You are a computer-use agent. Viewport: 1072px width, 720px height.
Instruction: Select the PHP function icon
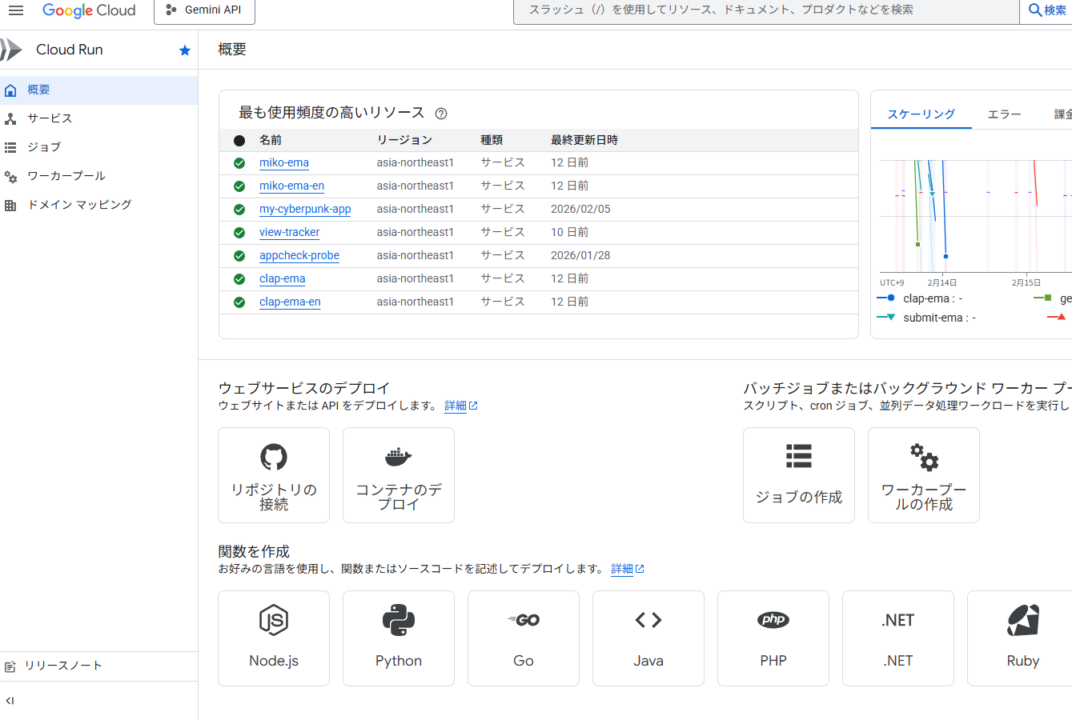[773, 620]
